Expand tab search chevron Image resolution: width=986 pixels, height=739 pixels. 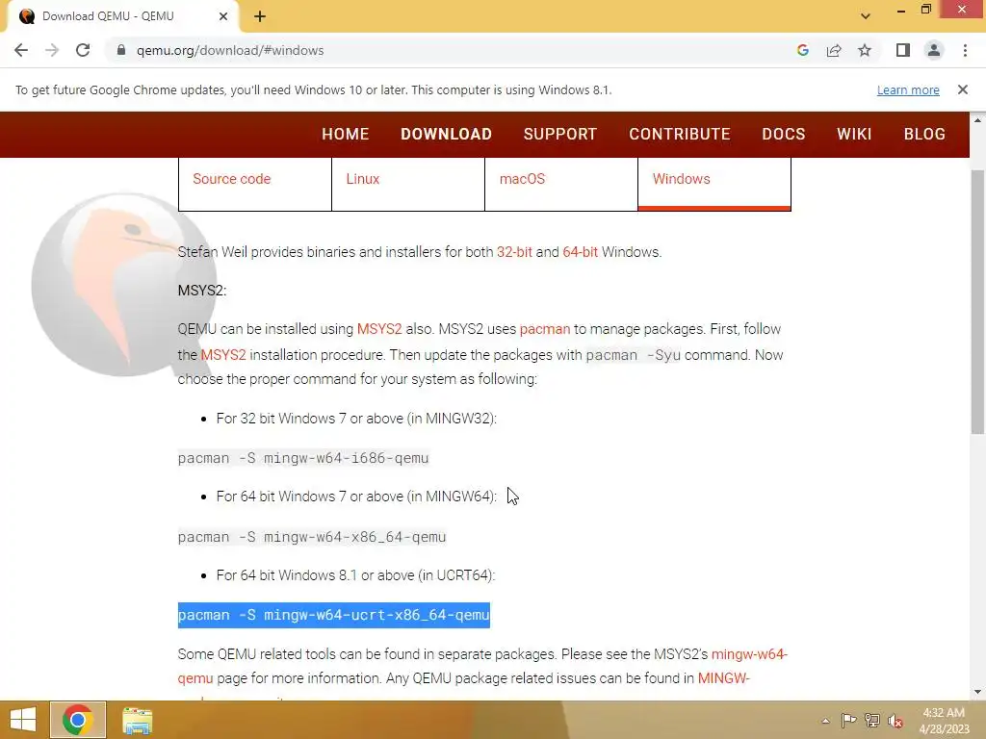(866, 16)
